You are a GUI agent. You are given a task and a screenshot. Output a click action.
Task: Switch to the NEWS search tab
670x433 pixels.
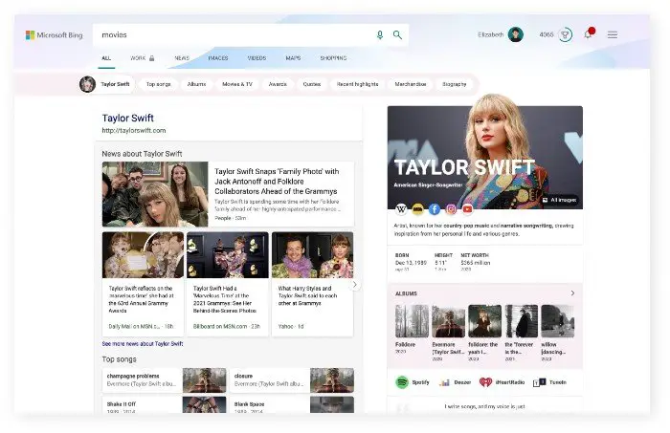pos(182,58)
